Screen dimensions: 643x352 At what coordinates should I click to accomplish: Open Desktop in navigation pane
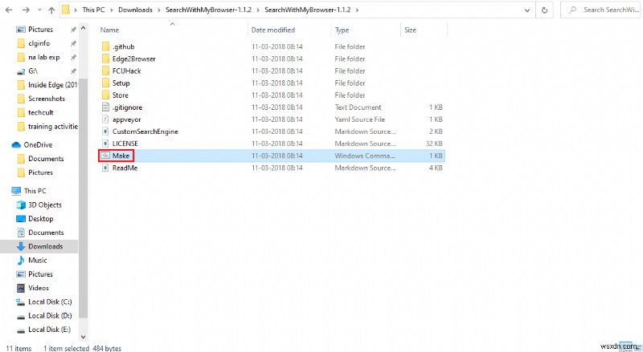click(x=41, y=219)
